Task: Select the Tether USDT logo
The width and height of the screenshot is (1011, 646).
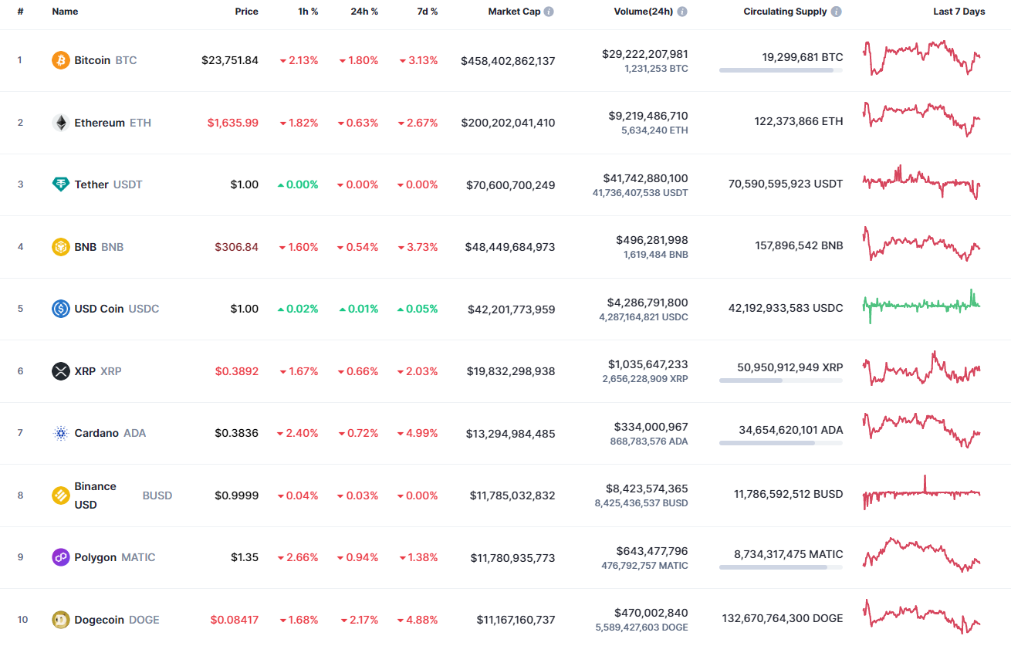Action: tap(60, 184)
